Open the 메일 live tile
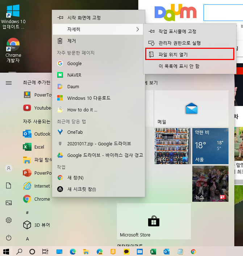 (x=192, y=108)
